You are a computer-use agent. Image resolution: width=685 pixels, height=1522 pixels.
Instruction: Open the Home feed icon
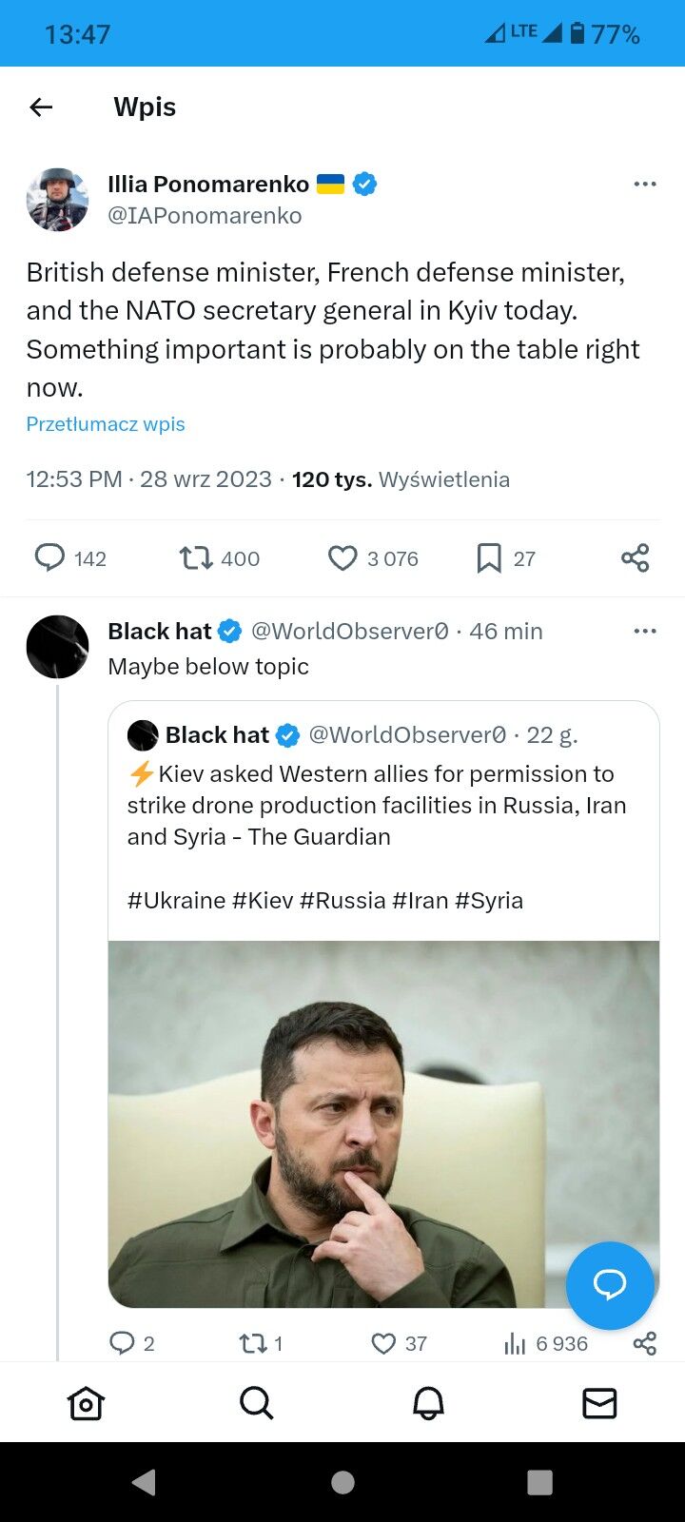point(86,1402)
